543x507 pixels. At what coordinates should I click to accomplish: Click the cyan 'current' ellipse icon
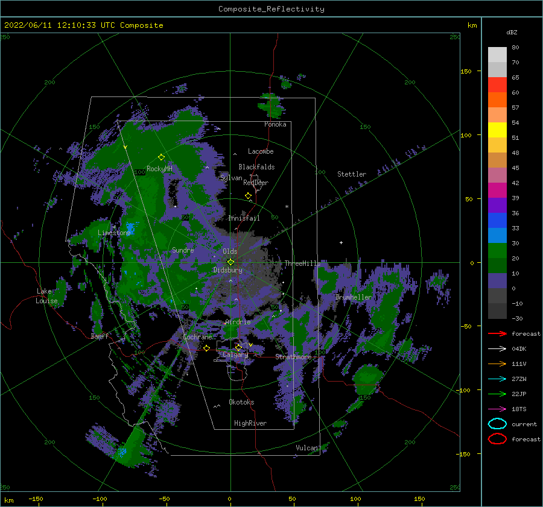coord(497,424)
